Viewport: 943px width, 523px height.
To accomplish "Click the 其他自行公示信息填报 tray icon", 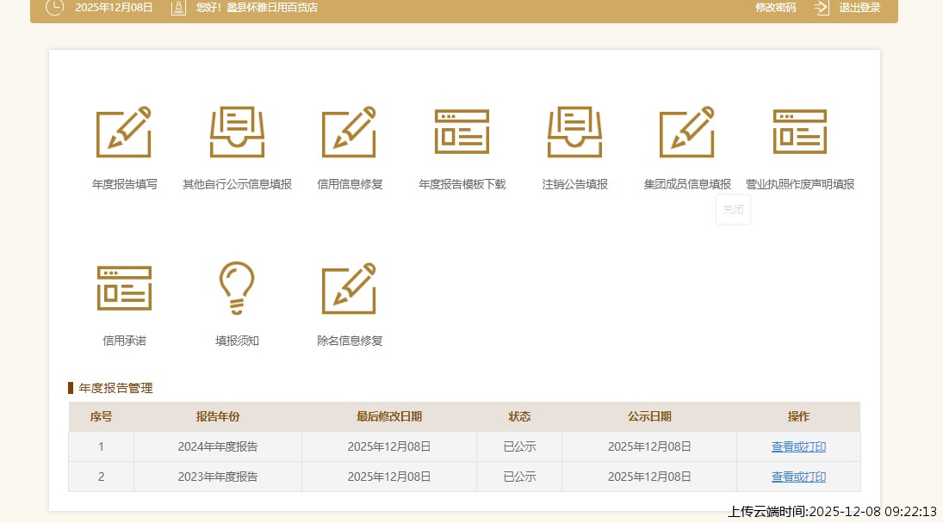I will tap(237, 132).
